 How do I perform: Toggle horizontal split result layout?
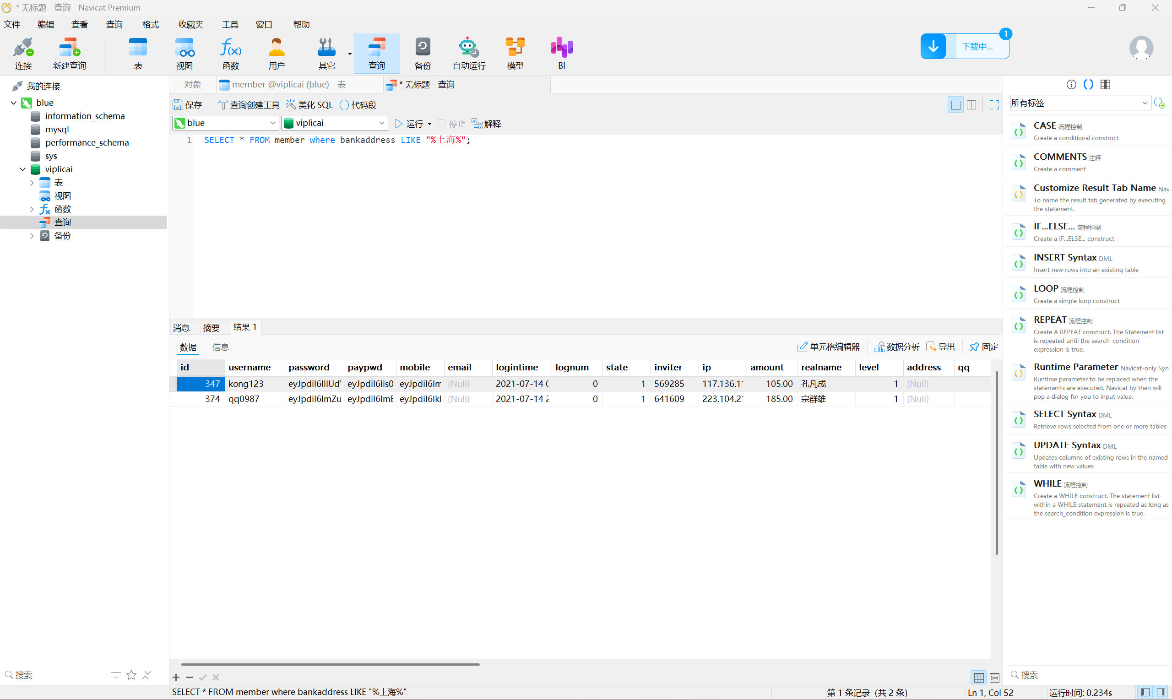(x=955, y=105)
